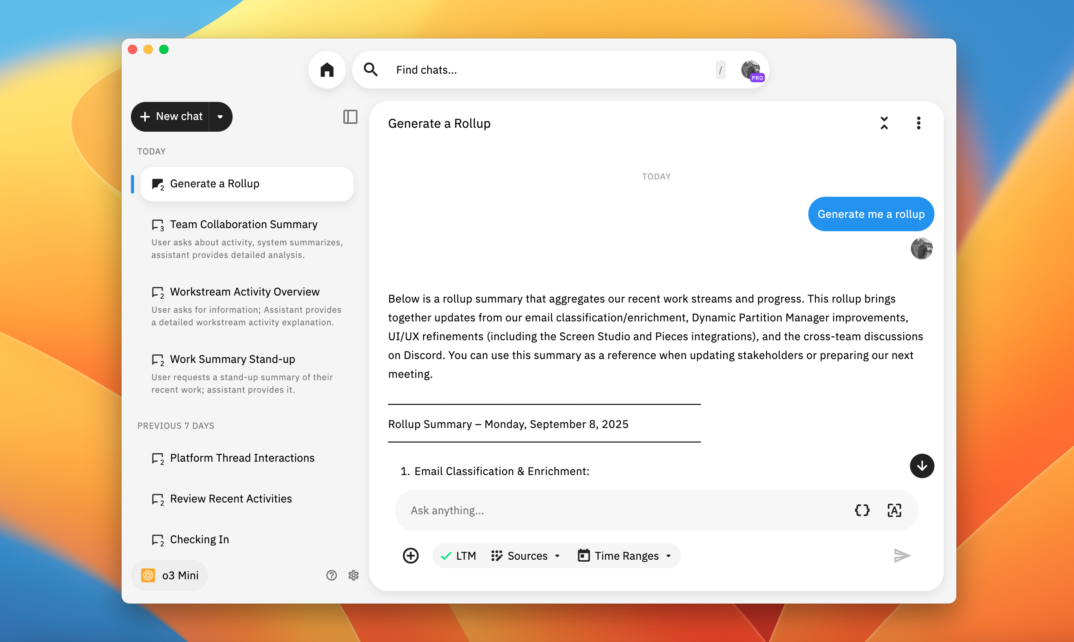Start a New chat
This screenshot has height=642, width=1074.
[171, 116]
